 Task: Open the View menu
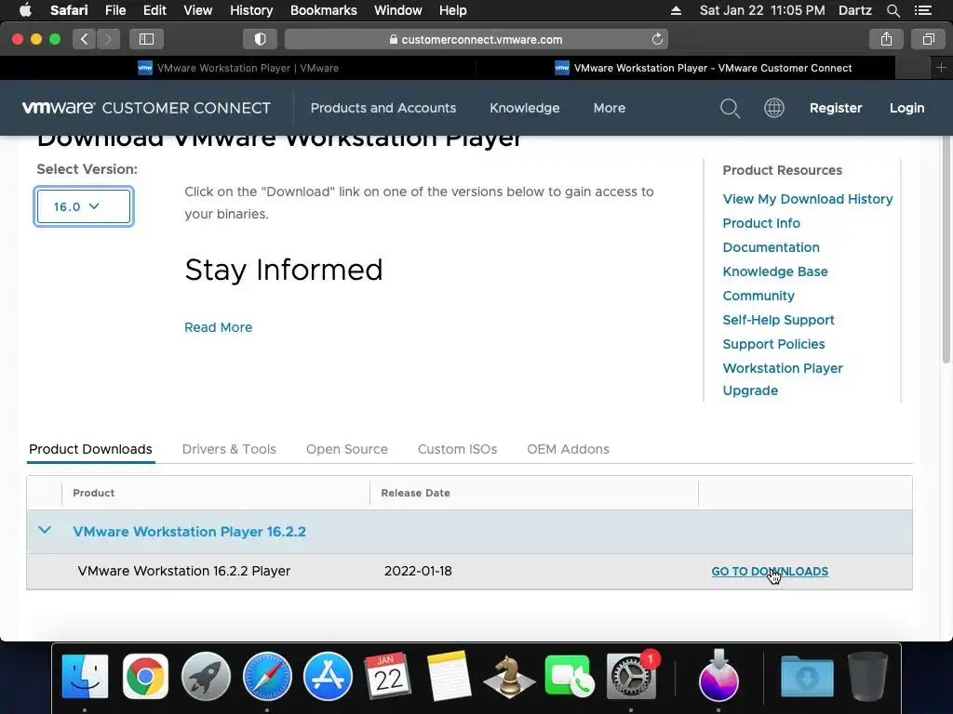(x=197, y=10)
